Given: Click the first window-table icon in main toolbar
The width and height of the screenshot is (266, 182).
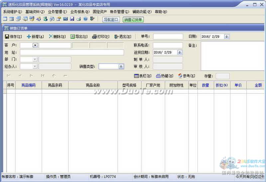Looking at the screenshot, I should pos(5,19).
